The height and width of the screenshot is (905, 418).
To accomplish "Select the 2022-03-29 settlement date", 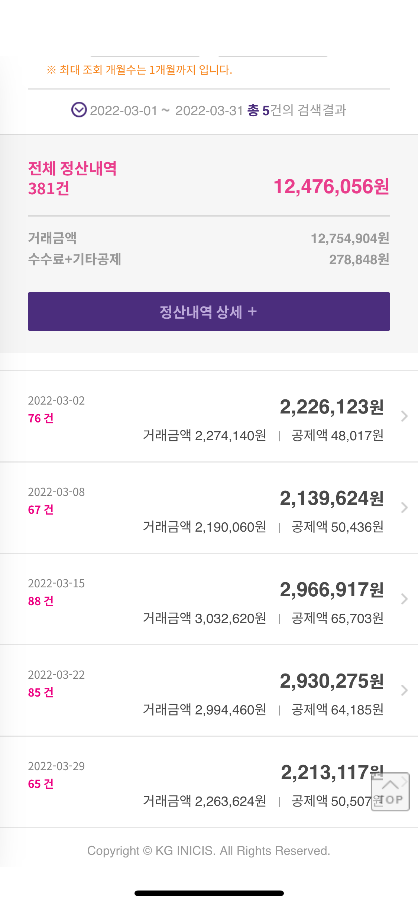I will coord(56,766).
